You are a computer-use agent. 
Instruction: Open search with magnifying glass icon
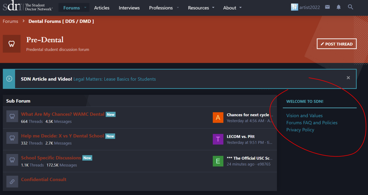pos(351,7)
